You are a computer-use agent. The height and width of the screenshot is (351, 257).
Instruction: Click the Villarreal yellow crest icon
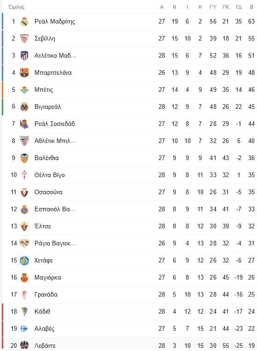click(24, 107)
